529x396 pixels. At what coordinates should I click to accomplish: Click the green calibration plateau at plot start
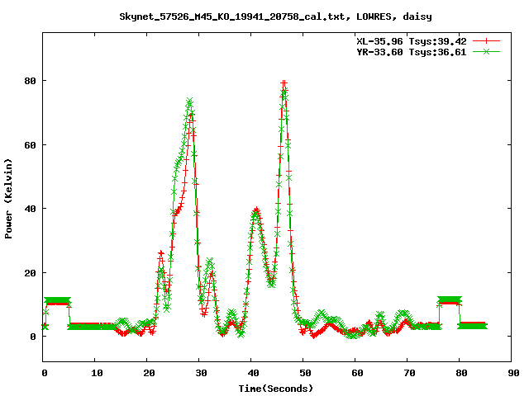(57, 301)
